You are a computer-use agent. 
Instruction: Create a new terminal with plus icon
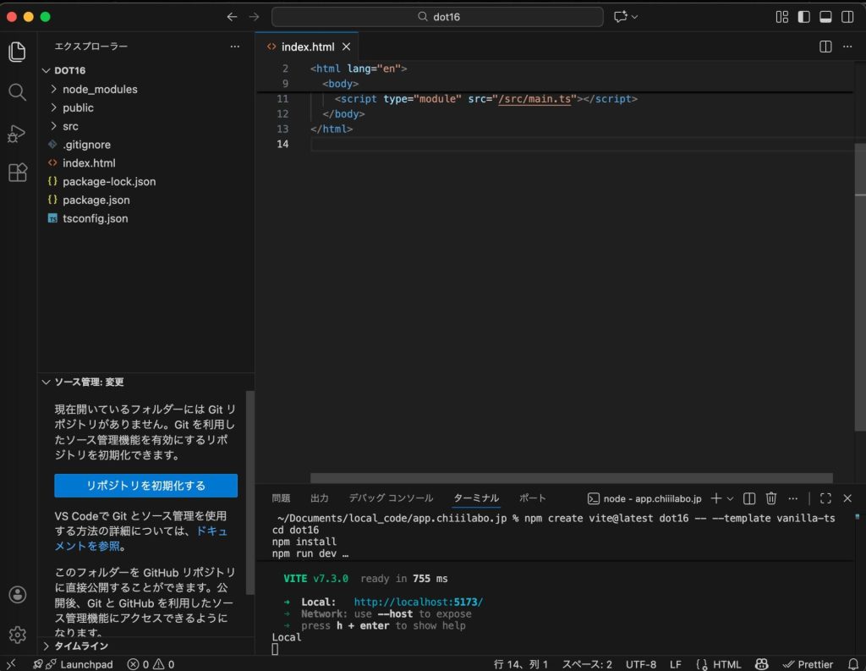pos(715,498)
